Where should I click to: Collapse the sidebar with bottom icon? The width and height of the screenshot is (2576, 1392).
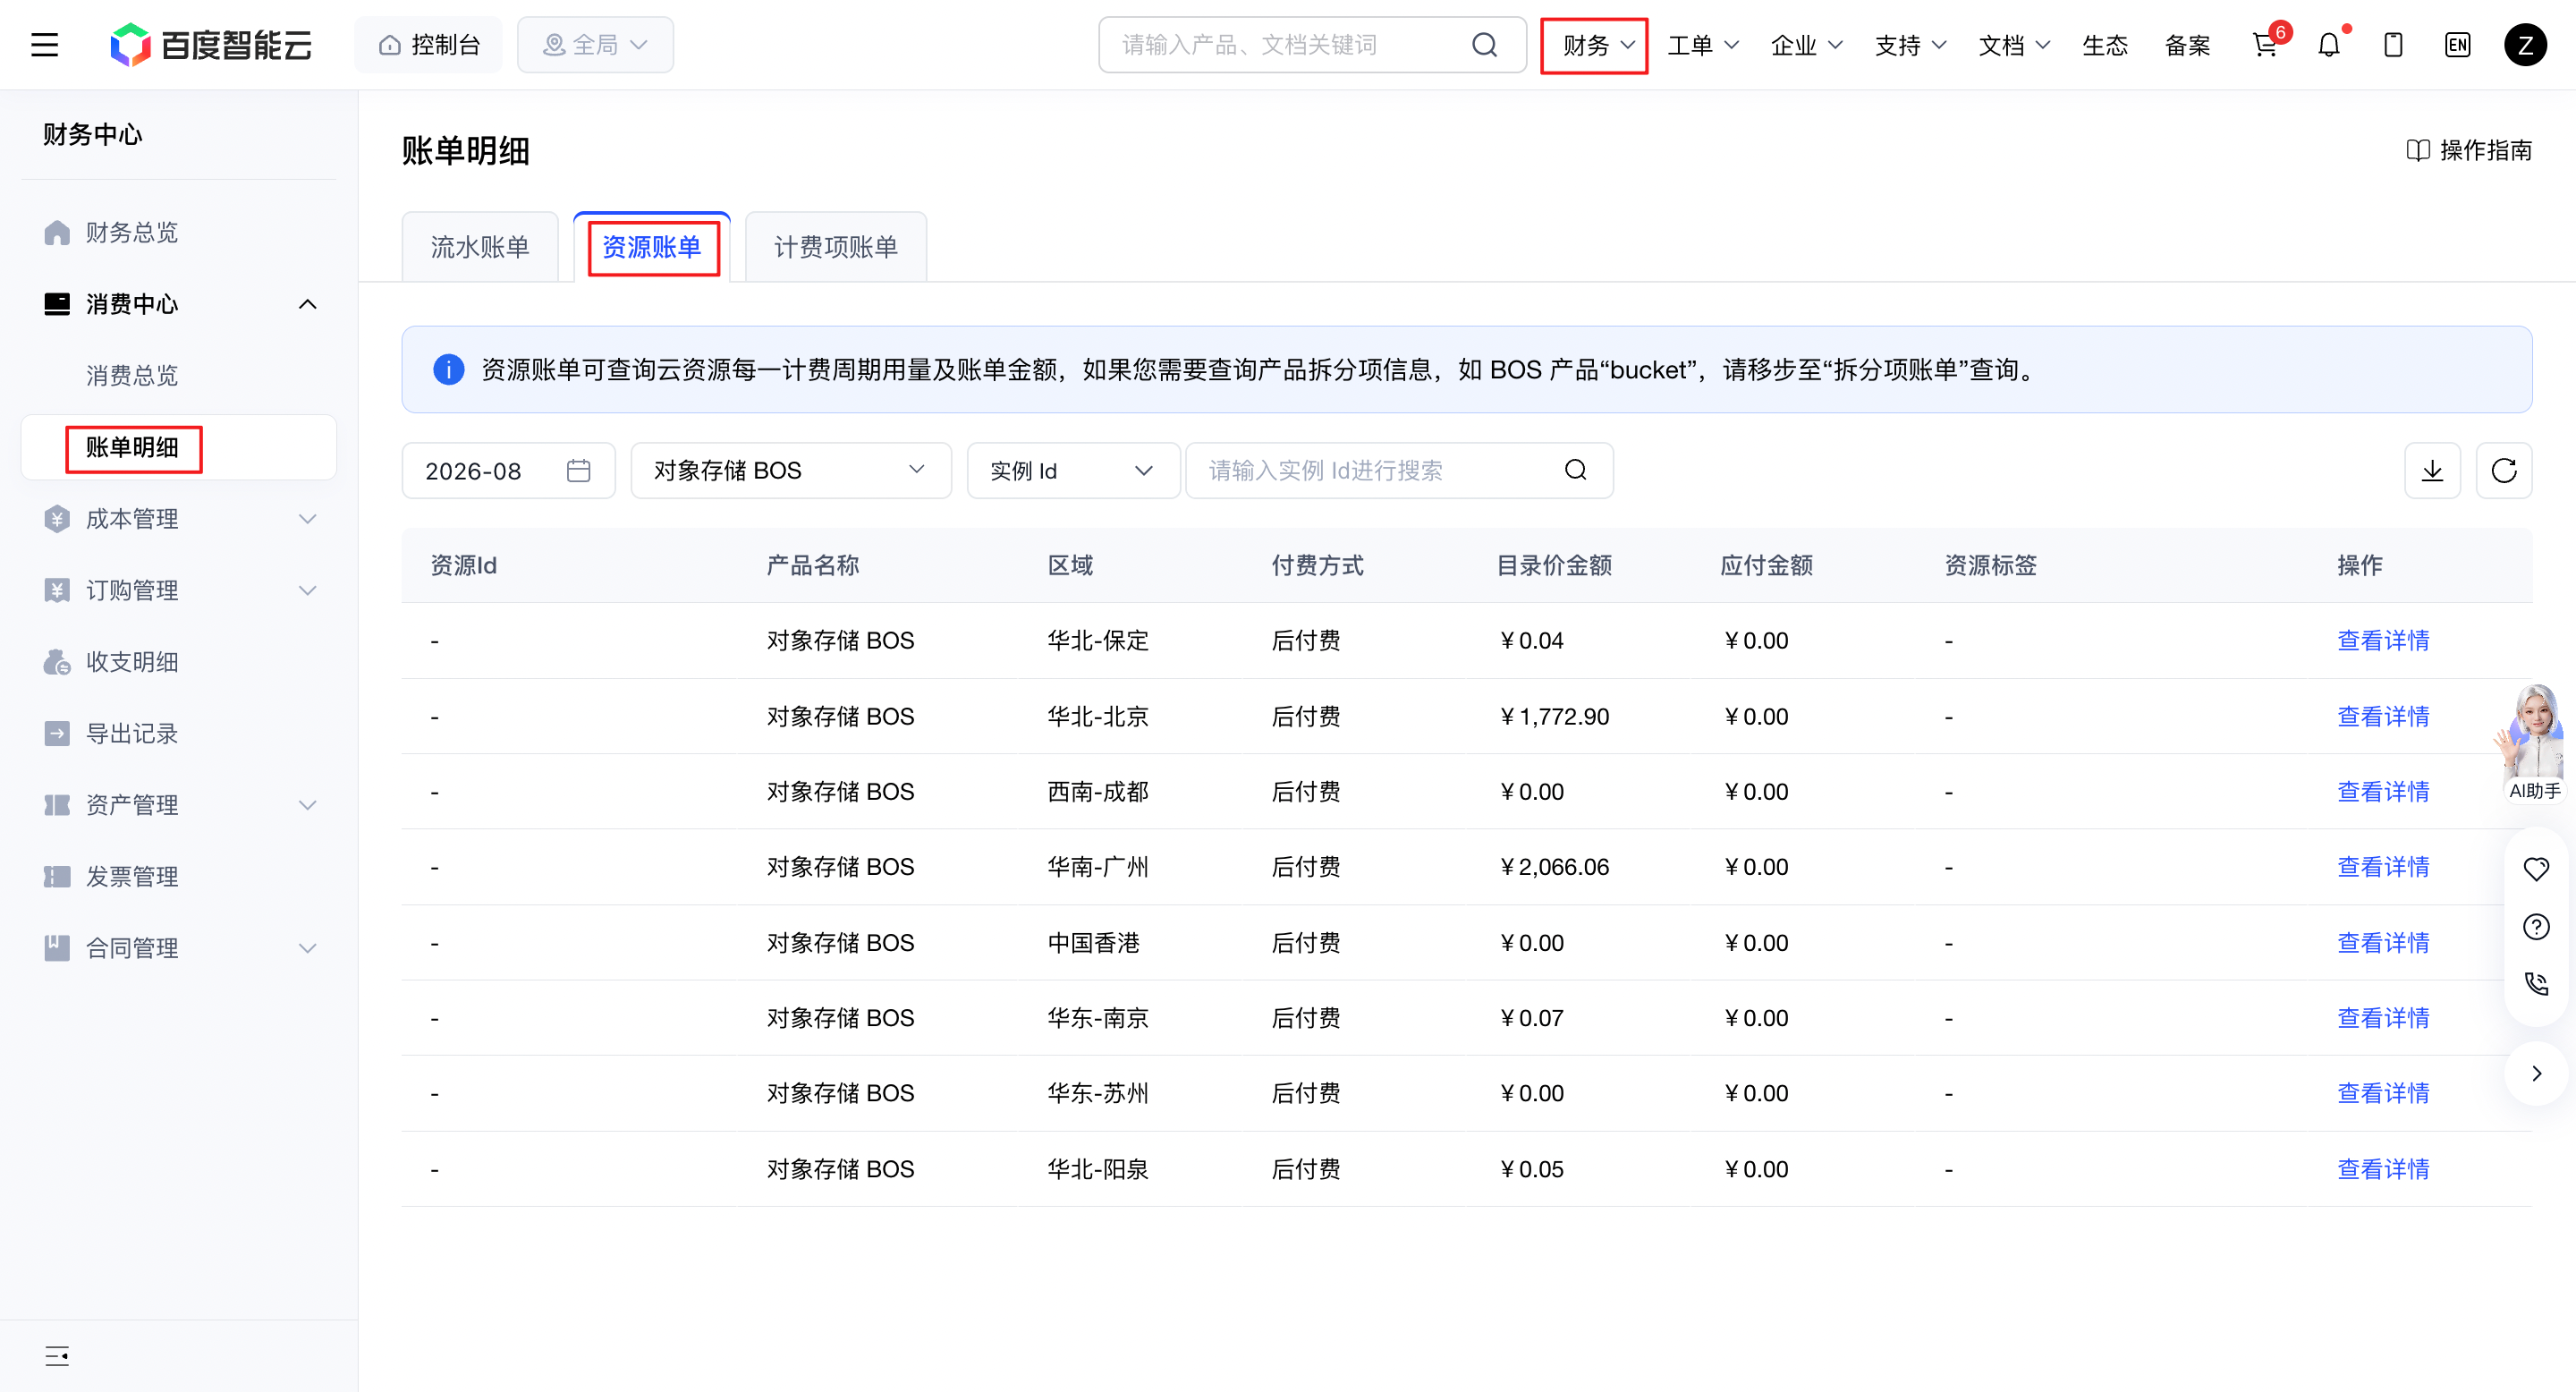[x=57, y=1356]
